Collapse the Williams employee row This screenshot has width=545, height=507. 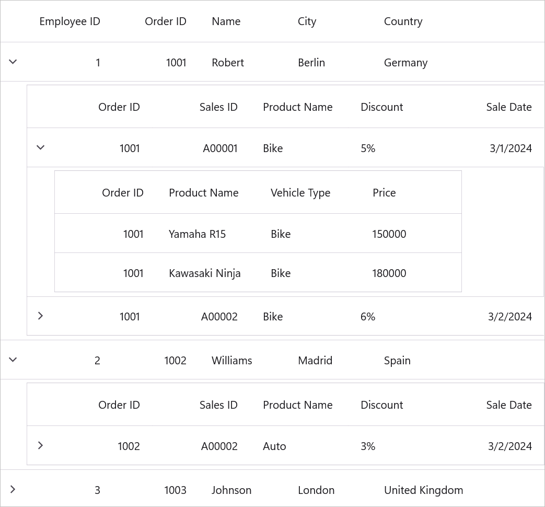13,360
